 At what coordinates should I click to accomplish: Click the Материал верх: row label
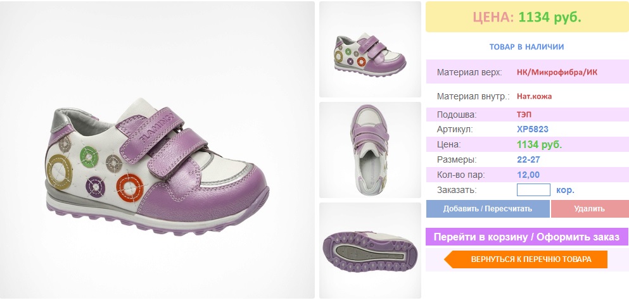click(469, 73)
